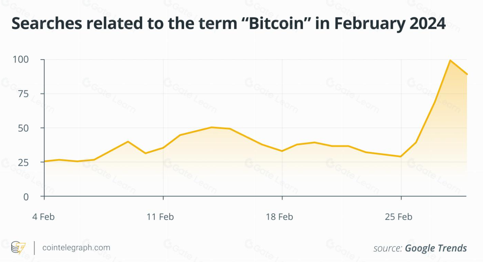Viewport: 483px width, 262px height.
Task: Click the 50 y-axis label
Action: 23,128
